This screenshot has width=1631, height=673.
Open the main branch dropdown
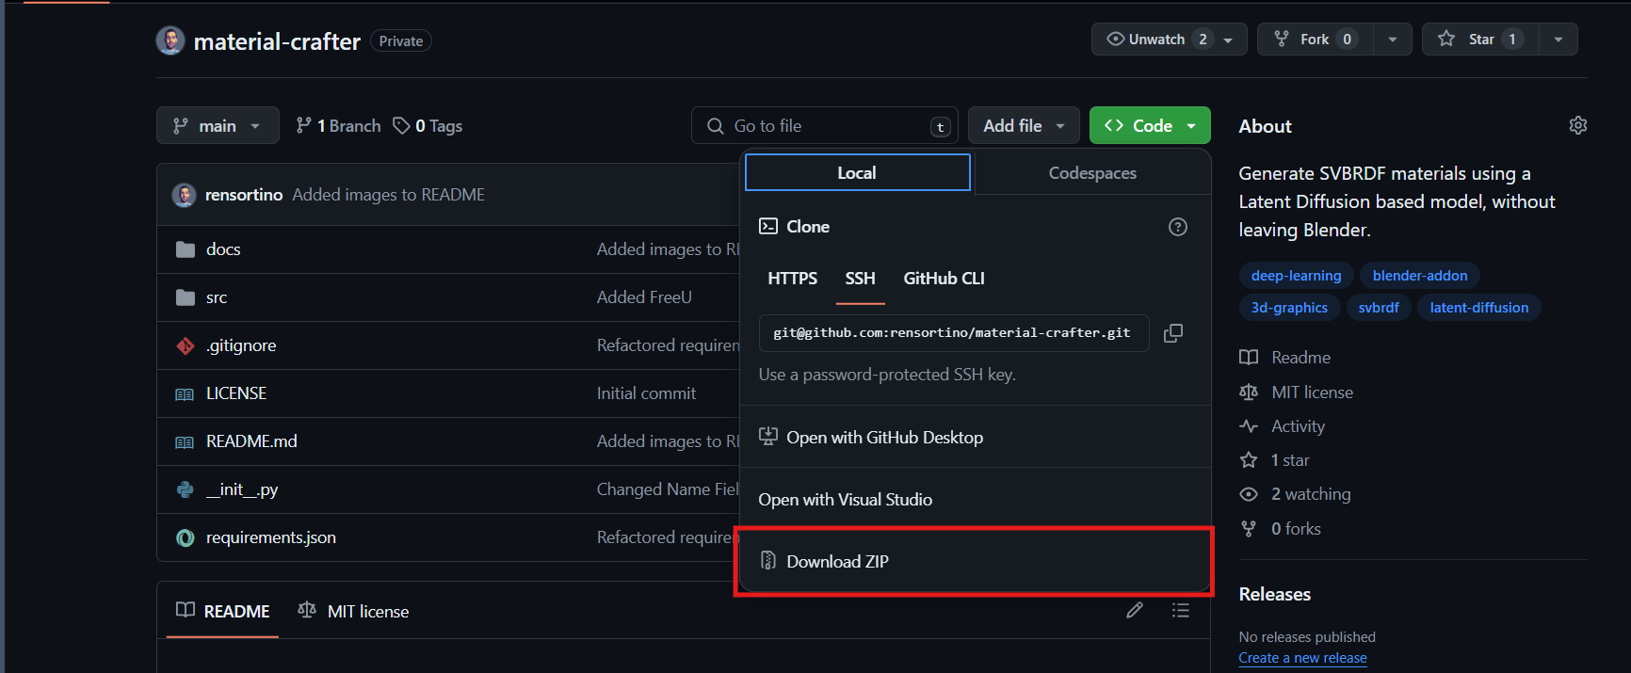pos(218,125)
